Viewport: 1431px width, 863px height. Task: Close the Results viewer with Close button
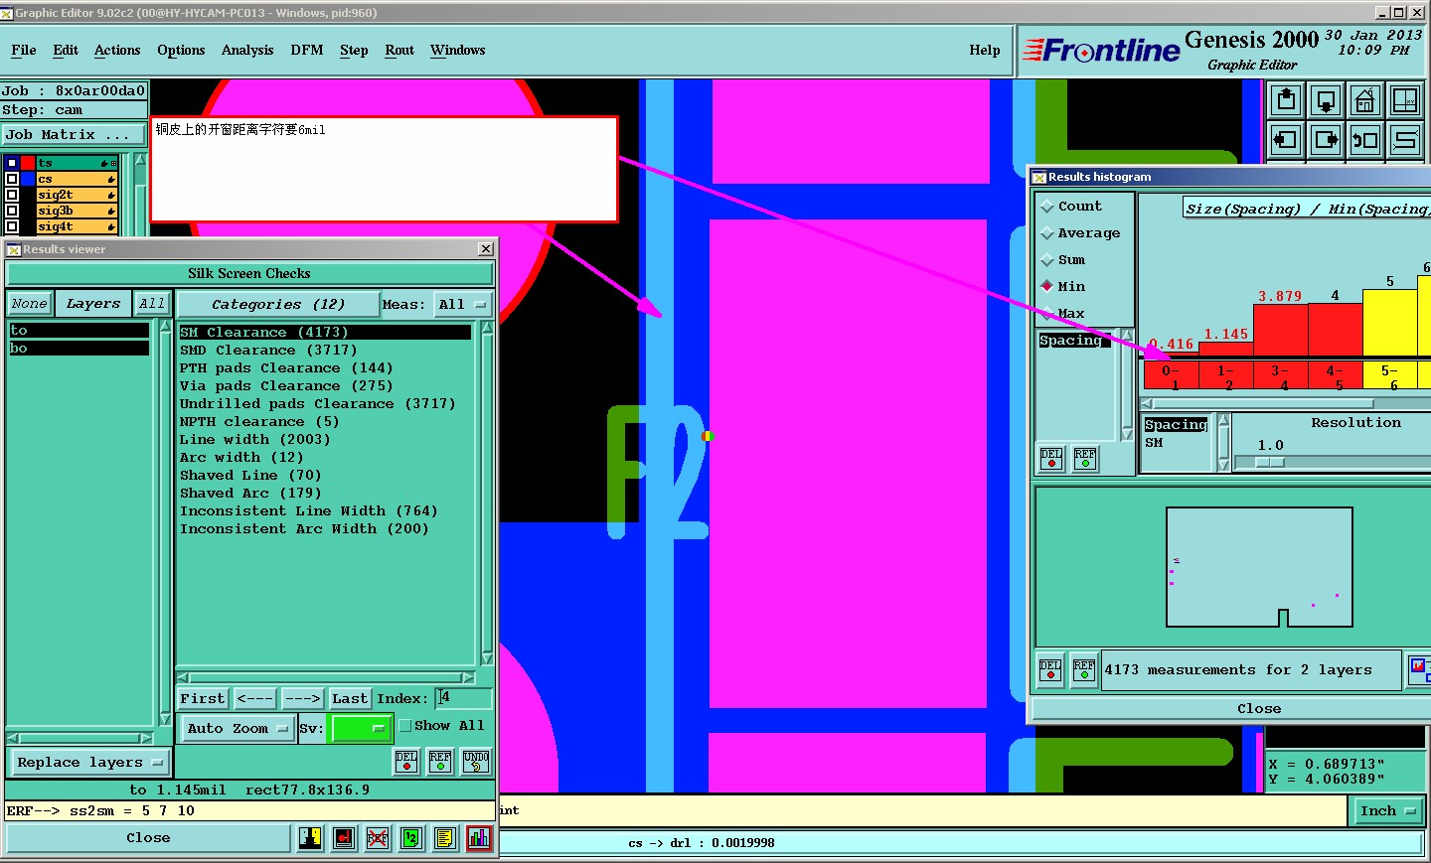(x=148, y=838)
